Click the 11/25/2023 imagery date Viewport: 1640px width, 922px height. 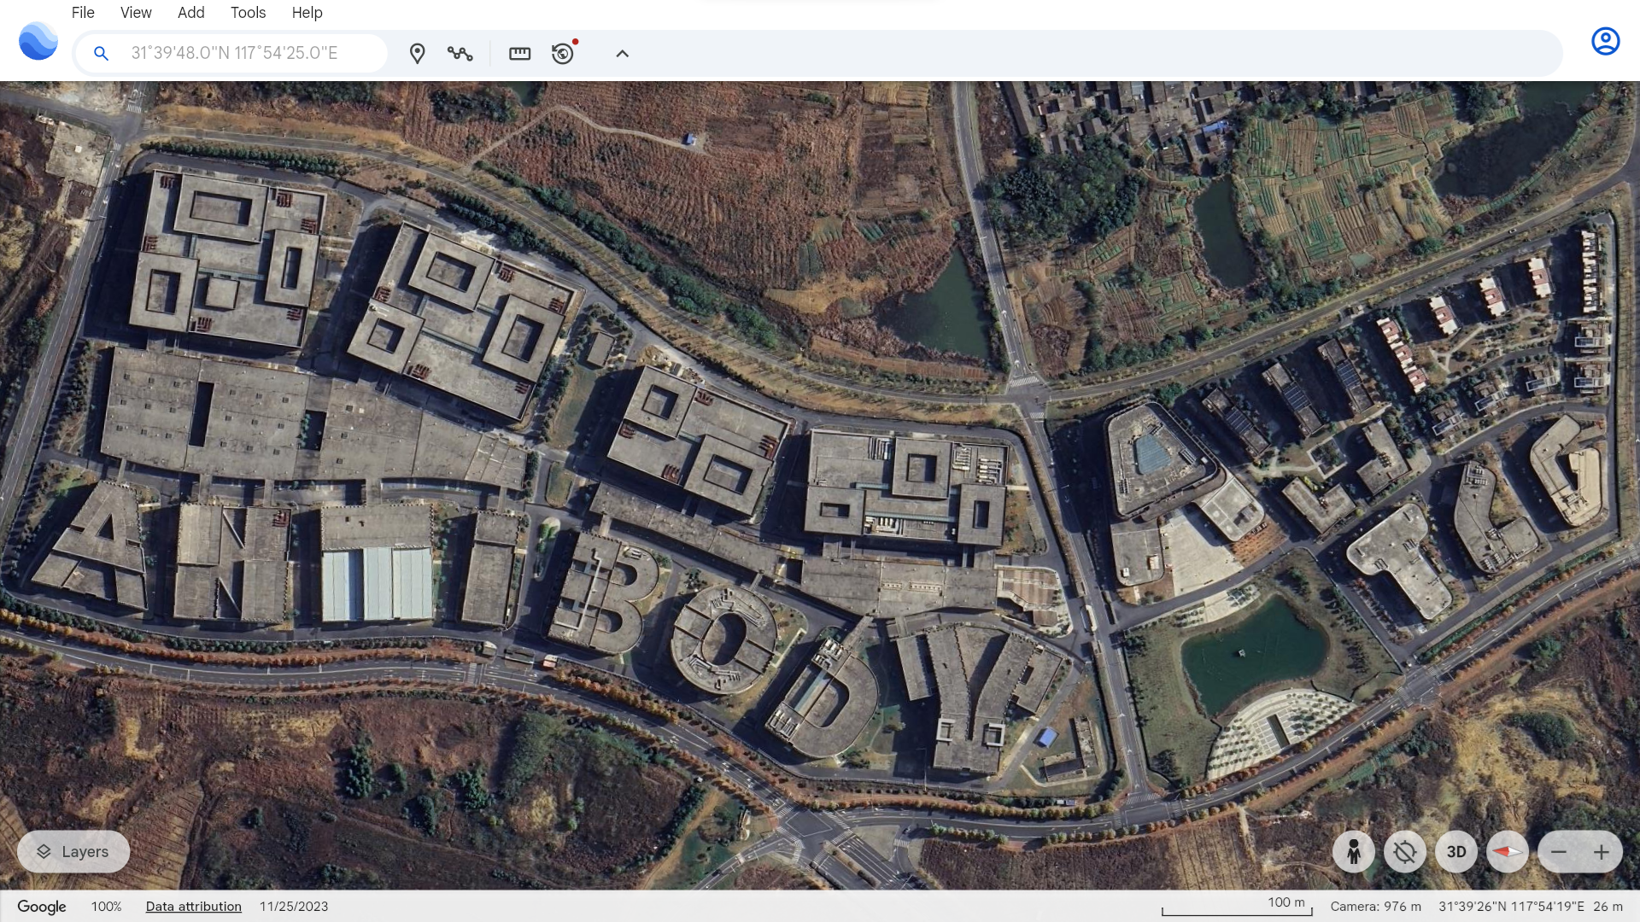click(294, 907)
